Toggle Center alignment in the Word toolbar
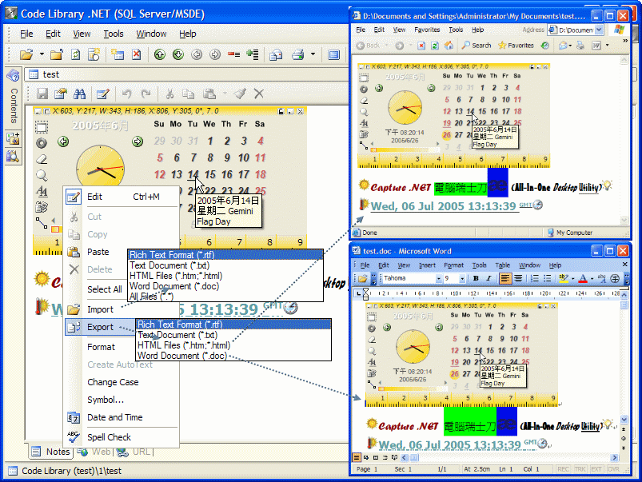The image size is (642, 482). coord(518,278)
